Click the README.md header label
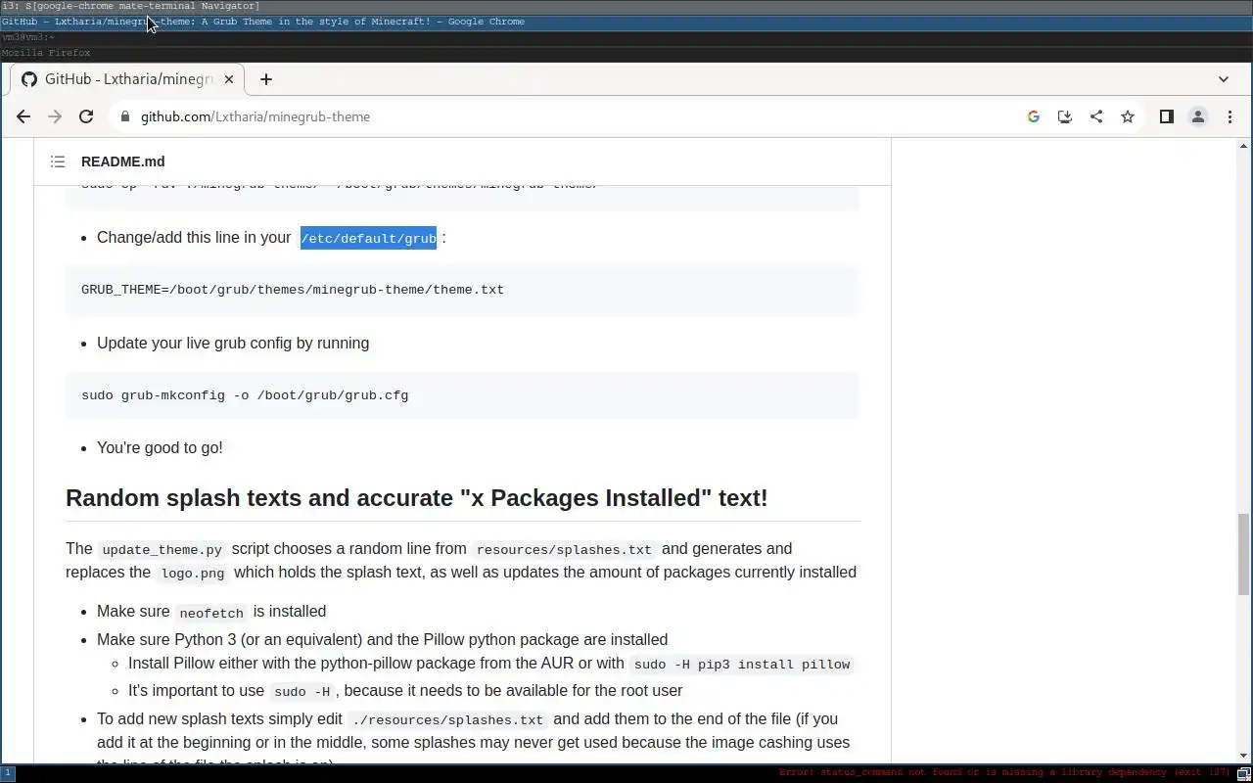1253x783 pixels. tap(123, 161)
